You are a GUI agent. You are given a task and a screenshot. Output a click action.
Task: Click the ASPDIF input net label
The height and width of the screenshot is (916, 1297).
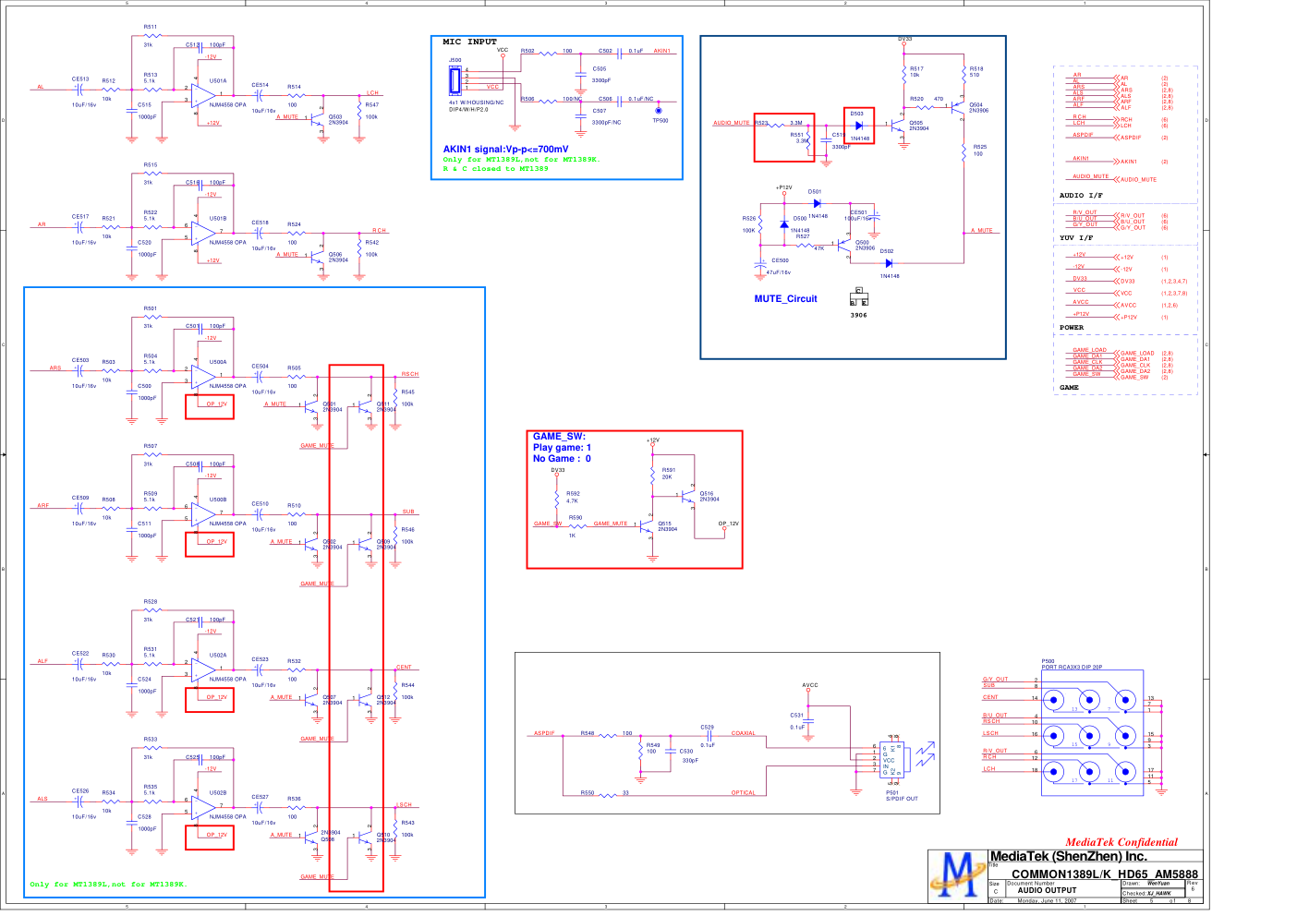pyautogui.click(x=544, y=733)
